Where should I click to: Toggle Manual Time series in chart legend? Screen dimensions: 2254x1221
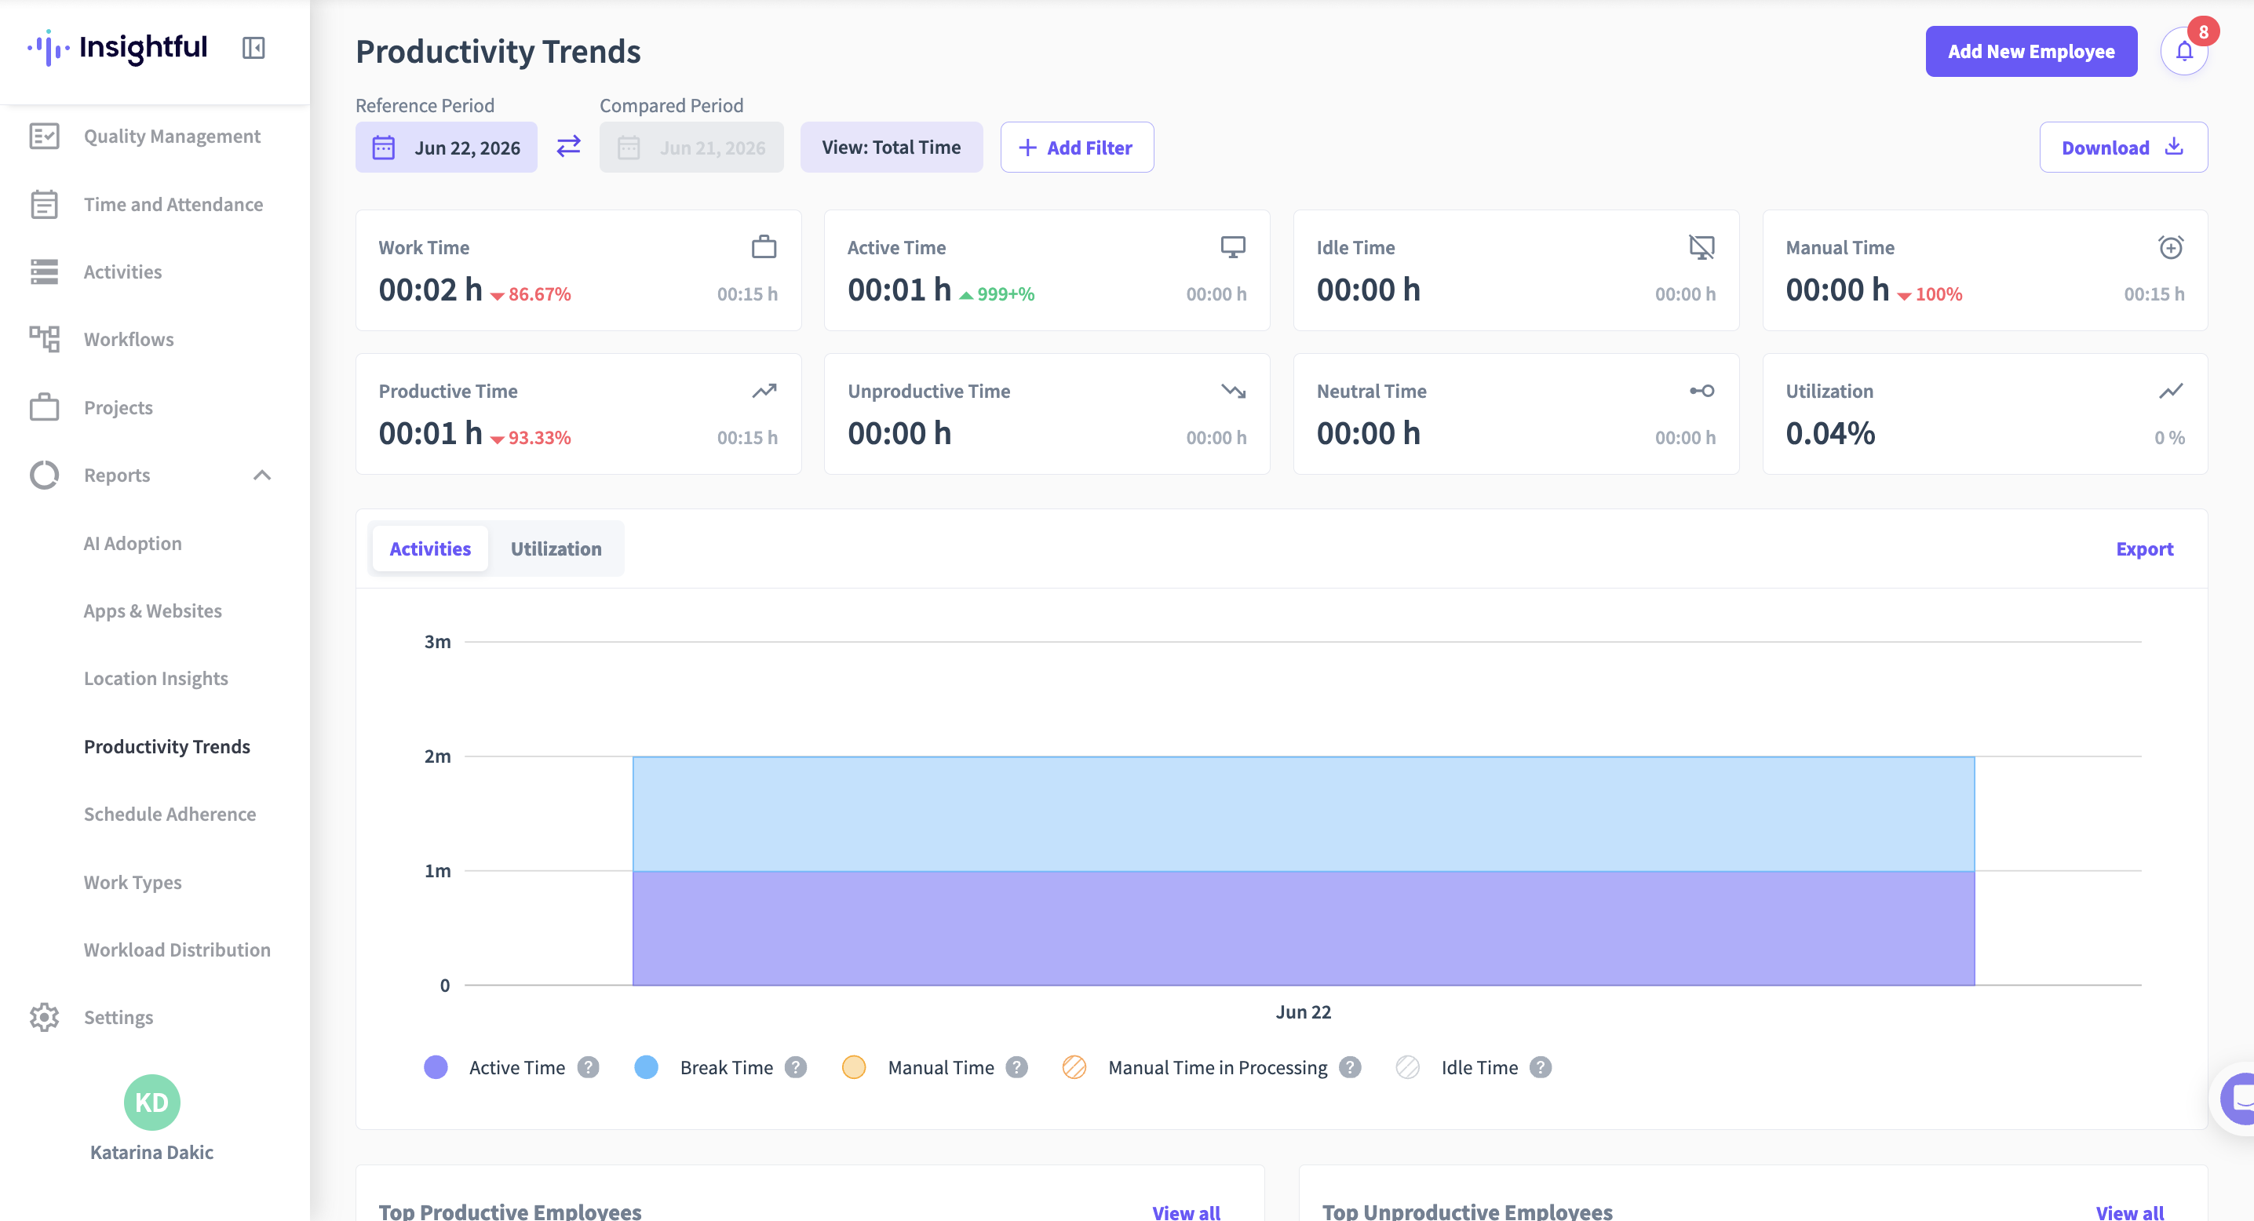point(918,1067)
